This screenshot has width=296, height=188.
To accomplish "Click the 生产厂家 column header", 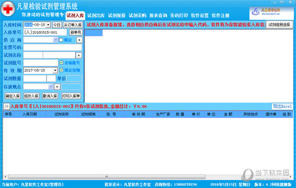I will 163,114.
